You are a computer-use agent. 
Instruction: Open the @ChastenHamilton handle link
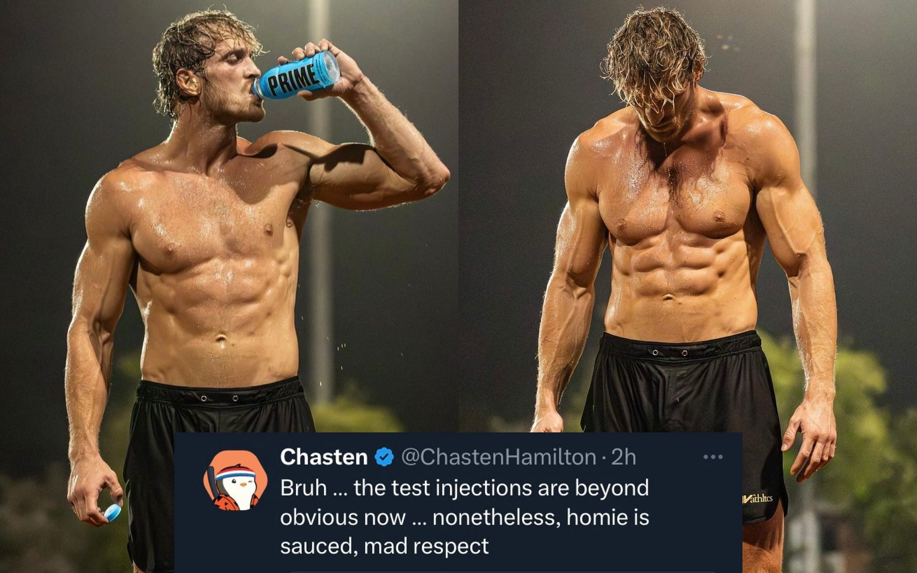499,457
